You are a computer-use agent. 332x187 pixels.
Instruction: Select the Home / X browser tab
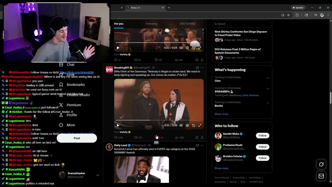145,8
